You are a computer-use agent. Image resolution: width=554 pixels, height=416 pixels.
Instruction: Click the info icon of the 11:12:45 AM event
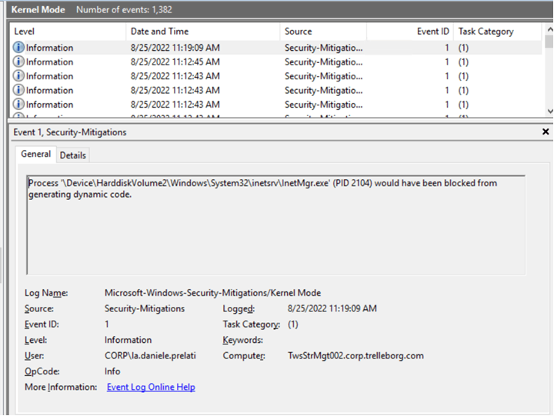(18, 62)
